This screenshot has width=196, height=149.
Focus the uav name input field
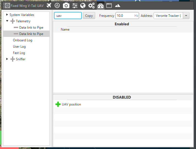point(68,16)
